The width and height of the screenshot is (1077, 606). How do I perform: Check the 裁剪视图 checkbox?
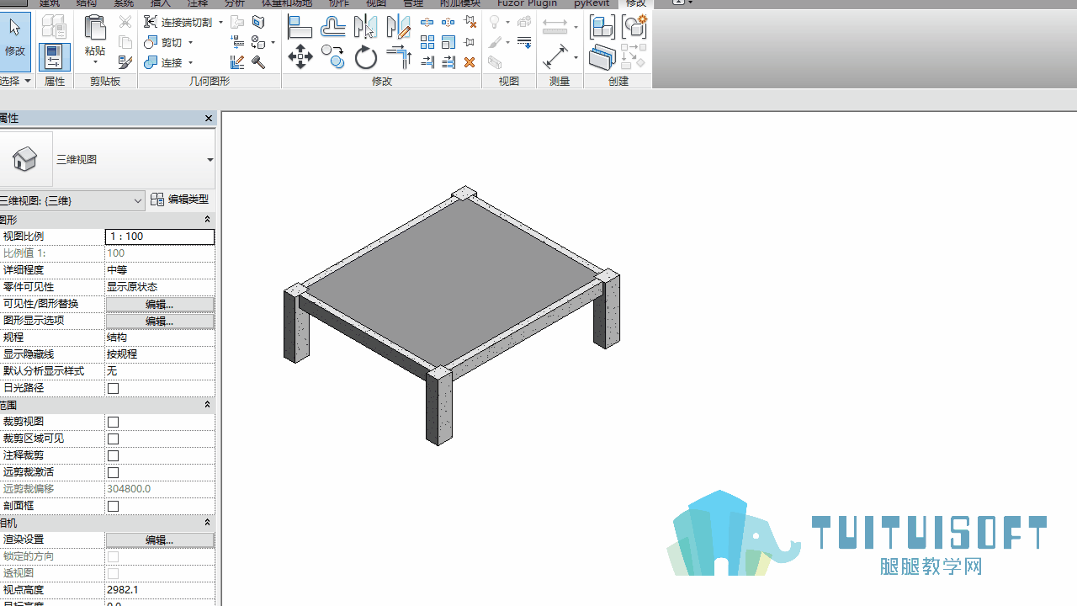point(114,422)
